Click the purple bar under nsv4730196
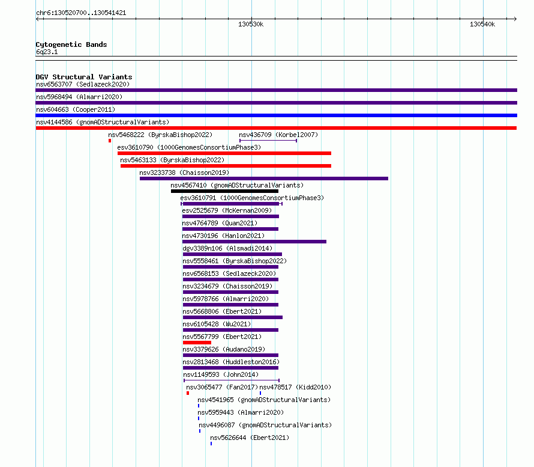This screenshot has width=534, height=467. [x=254, y=242]
